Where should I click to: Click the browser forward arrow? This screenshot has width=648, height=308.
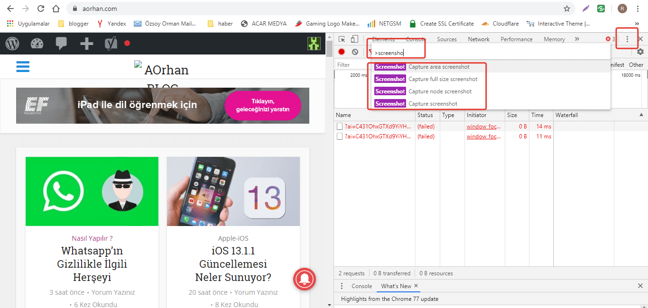[x=26, y=9]
